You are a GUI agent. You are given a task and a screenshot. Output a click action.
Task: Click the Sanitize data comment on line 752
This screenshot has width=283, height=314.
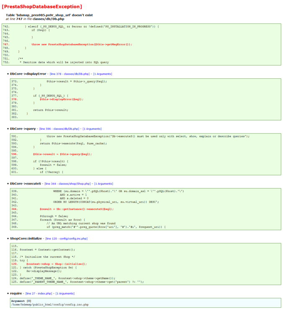(x=64, y=62)
